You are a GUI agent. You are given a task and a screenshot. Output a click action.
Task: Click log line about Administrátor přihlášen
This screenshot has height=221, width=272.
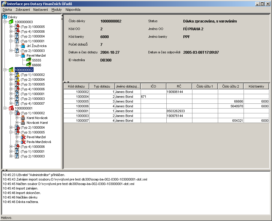coord(34,175)
